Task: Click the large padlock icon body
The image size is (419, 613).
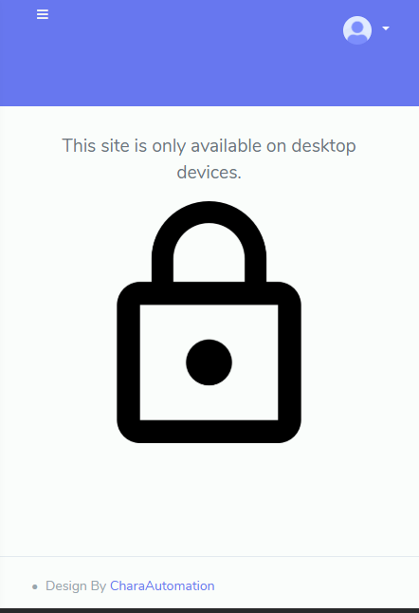Action: [209, 362]
